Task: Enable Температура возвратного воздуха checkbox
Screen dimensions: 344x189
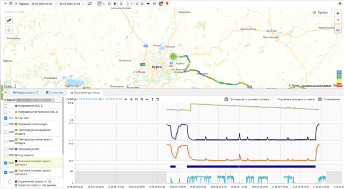Action: pos(5,132)
